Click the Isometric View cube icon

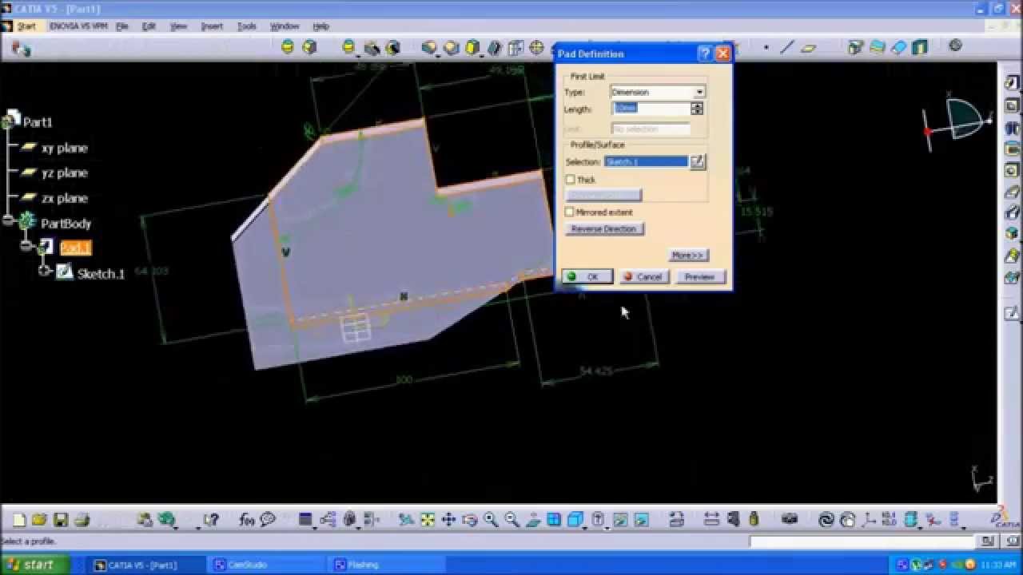[575, 520]
